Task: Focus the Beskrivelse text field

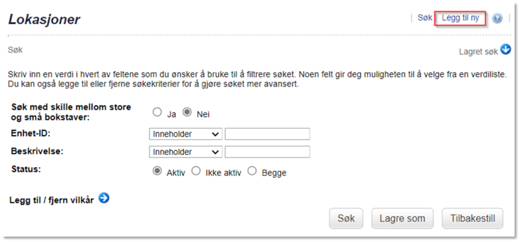Action: click(x=267, y=152)
